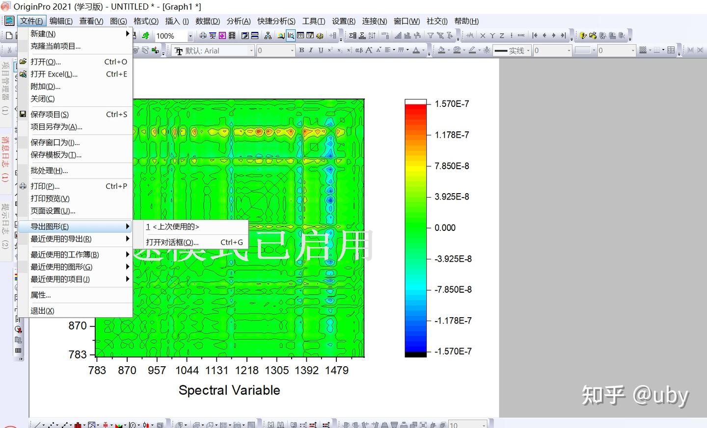
Task: Expand the 100% zoom level dropdown
Action: click(190, 36)
